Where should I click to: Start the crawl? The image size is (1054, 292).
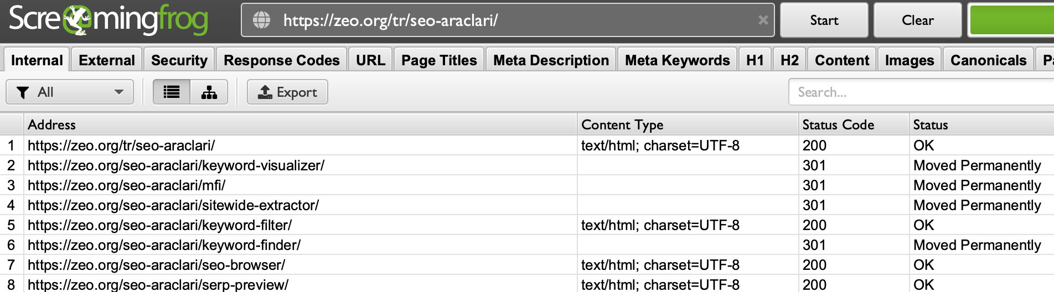(x=824, y=20)
